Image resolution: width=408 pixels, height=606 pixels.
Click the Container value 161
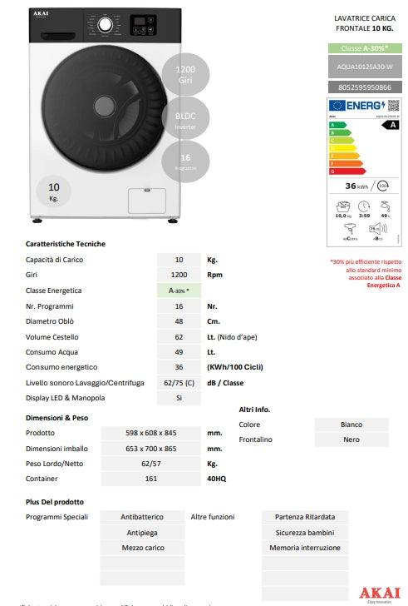151,479
